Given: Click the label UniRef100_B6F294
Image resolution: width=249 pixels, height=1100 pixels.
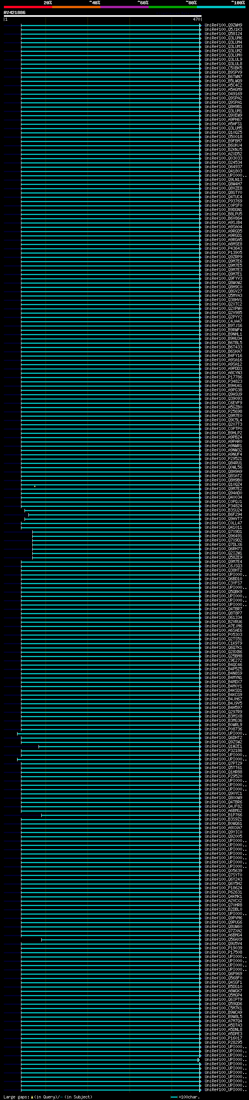Looking at the screenshot, I should pyautogui.click(x=223, y=515).
